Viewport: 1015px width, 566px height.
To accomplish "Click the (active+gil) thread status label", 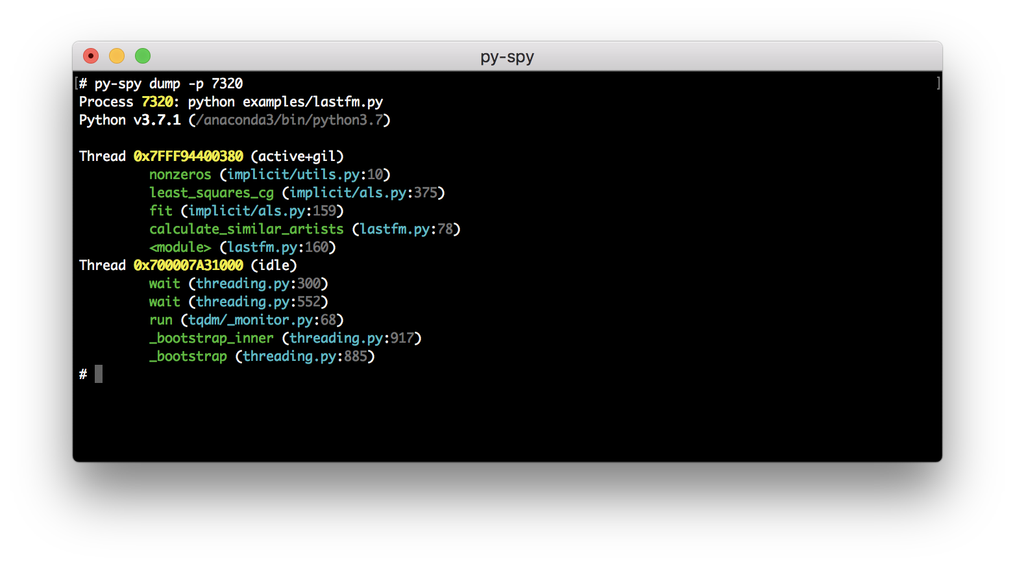I will (x=295, y=156).
